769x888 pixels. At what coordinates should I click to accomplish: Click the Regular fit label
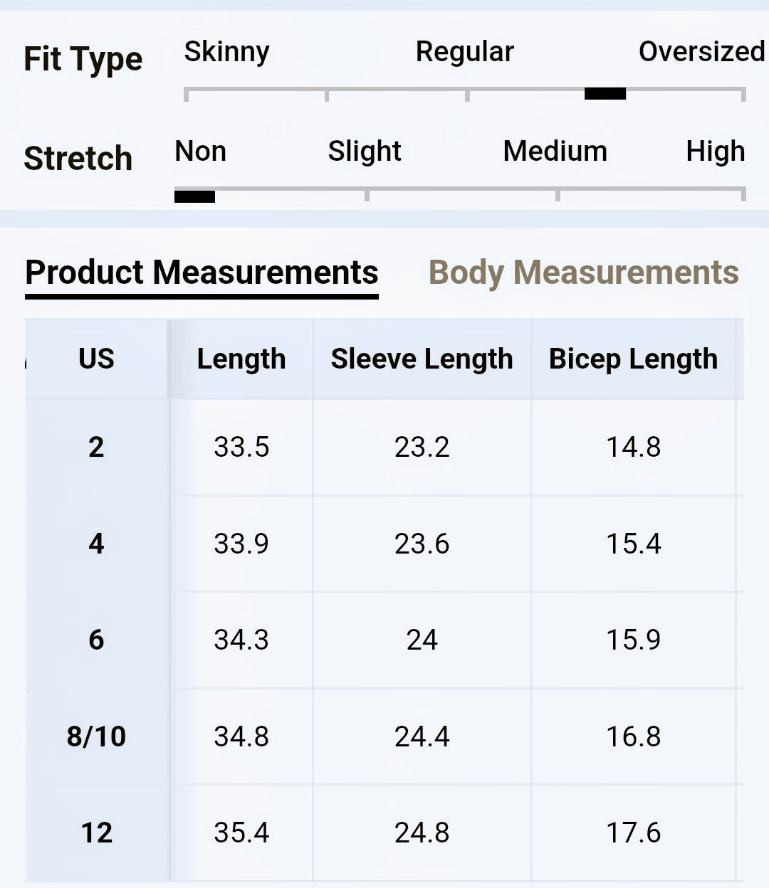[465, 52]
